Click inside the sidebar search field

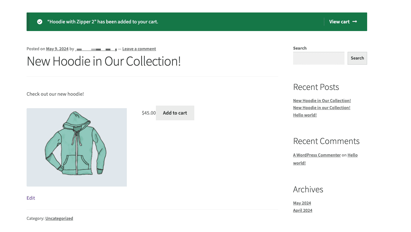[318, 58]
